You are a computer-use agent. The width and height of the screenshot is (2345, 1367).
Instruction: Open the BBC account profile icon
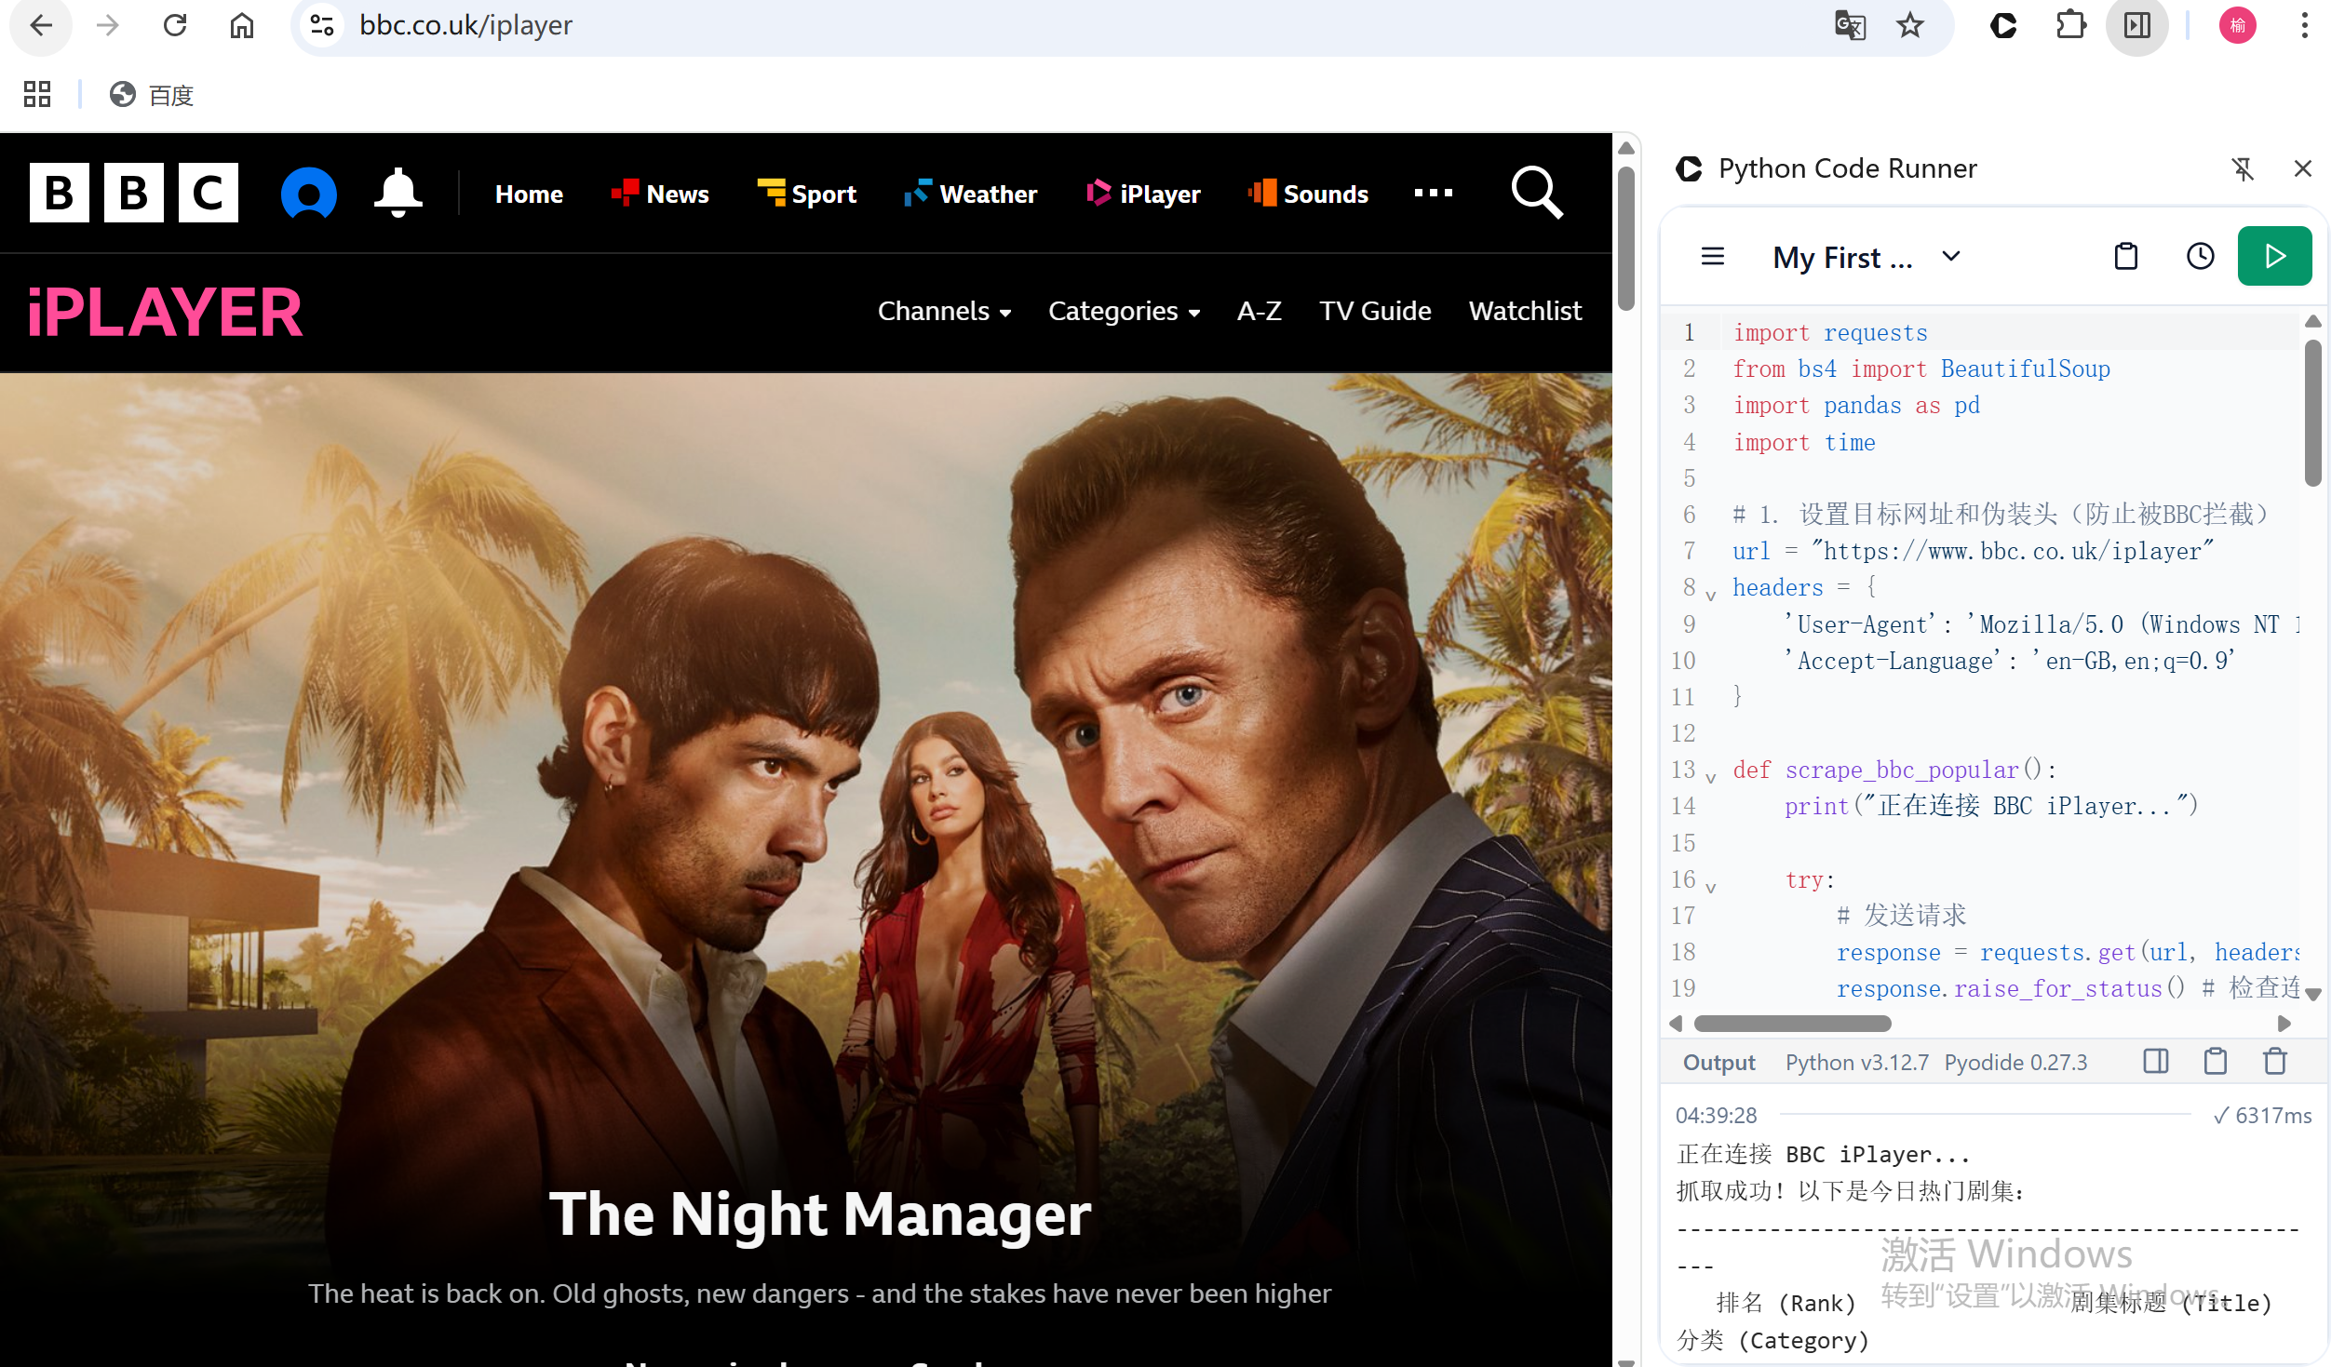tap(308, 193)
